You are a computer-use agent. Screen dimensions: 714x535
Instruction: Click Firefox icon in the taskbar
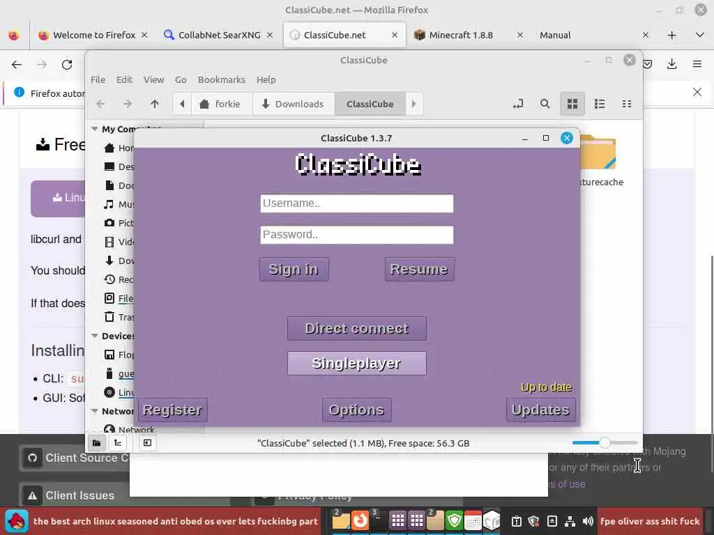tap(360, 521)
